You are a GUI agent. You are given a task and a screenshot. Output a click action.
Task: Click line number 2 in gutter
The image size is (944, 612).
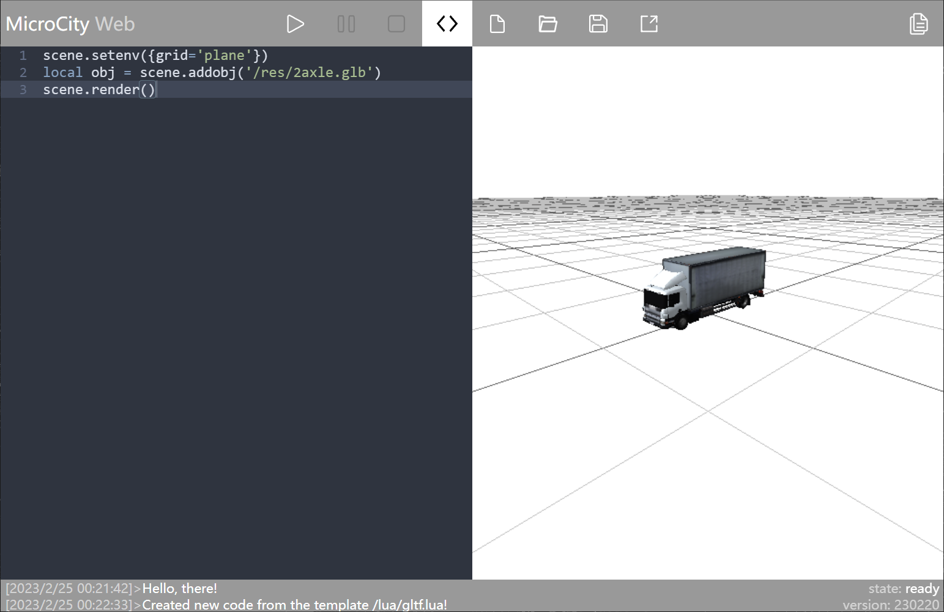(x=23, y=72)
